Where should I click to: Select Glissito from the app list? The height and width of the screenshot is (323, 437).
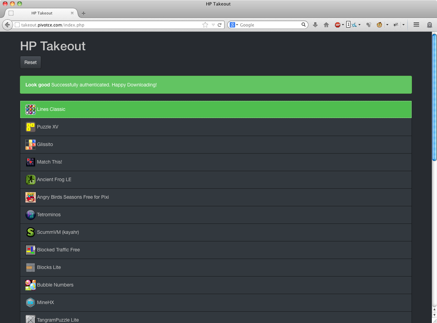(x=216, y=145)
